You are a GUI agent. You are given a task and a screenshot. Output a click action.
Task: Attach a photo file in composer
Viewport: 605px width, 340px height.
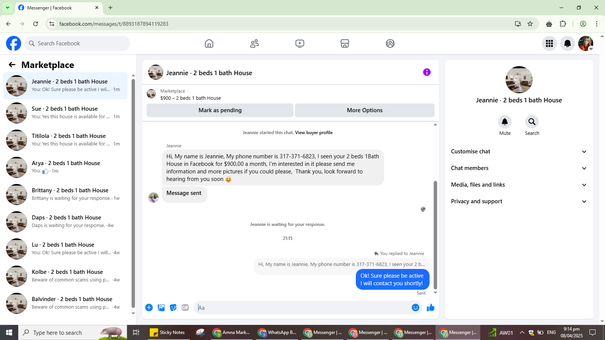tap(161, 308)
